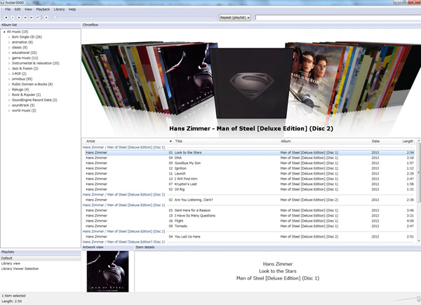Select track You Led Us Here
Screen dimensions: 421x305
[x=250, y=237]
